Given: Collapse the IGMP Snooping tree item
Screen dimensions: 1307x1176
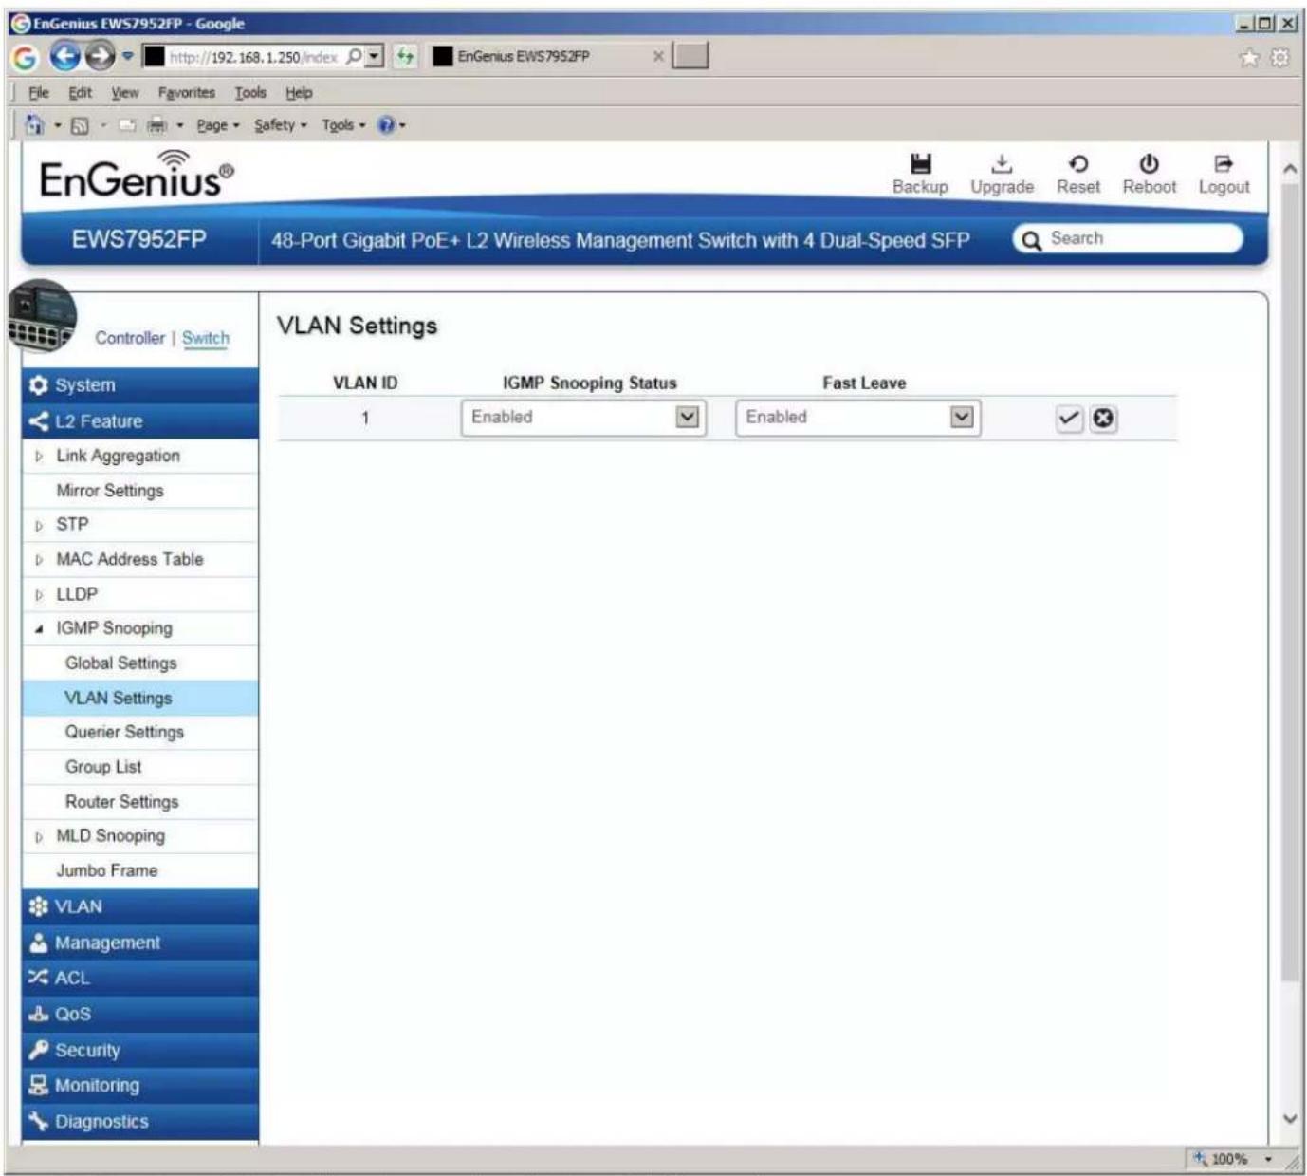Looking at the screenshot, I should click(39, 629).
